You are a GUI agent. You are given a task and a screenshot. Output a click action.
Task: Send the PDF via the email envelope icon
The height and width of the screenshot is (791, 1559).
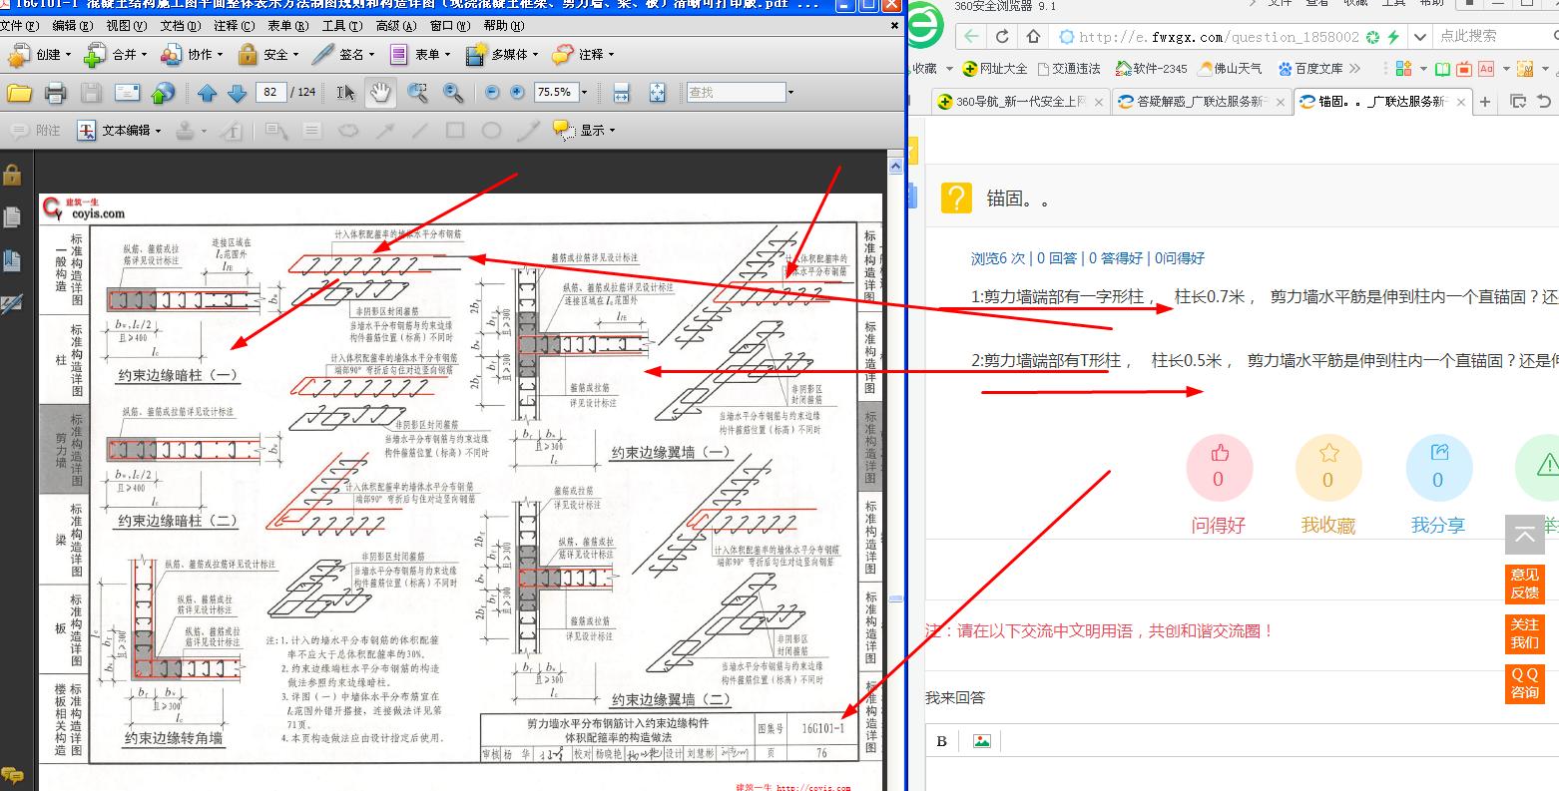coord(127,93)
